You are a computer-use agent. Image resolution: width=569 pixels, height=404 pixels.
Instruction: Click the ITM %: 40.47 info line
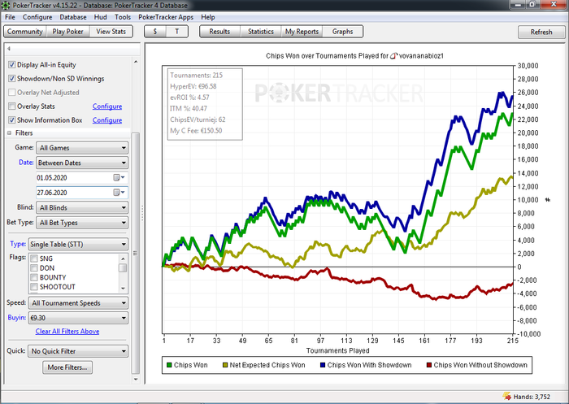[x=189, y=109]
